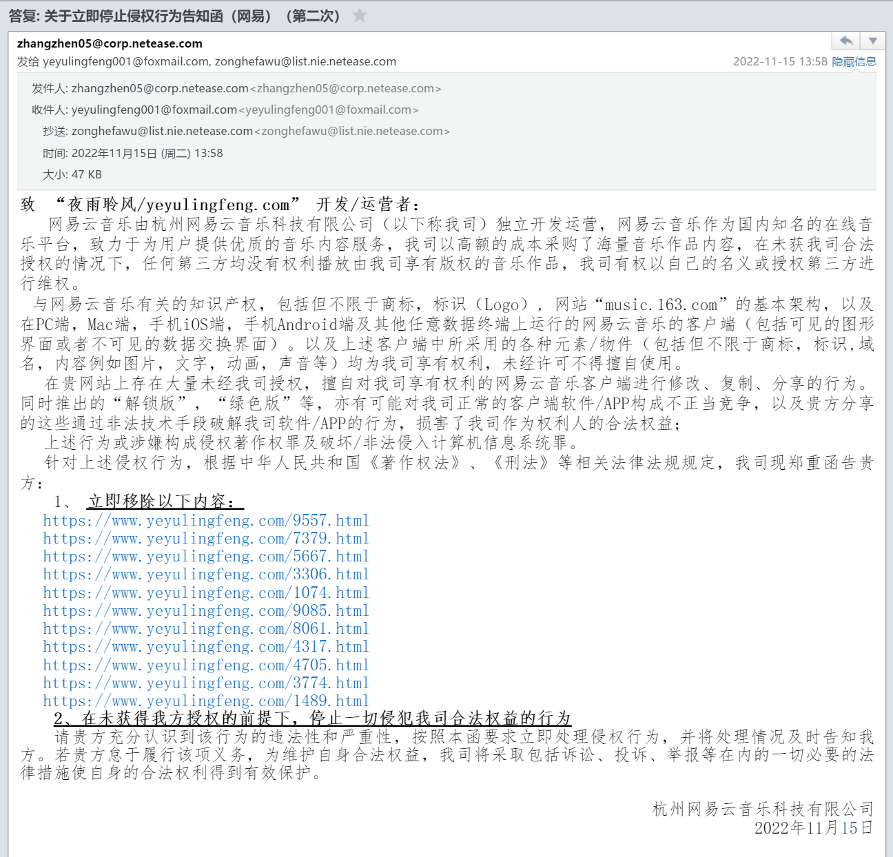This screenshot has width=893, height=857.
Task: Click the 收件人 address yeyulingfeng001@foxmail.com
Action: click(245, 110)
